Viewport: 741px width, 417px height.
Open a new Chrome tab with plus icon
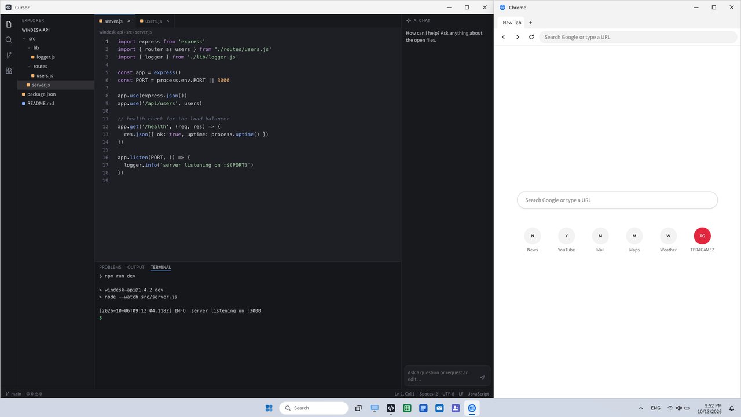(530, 23)
